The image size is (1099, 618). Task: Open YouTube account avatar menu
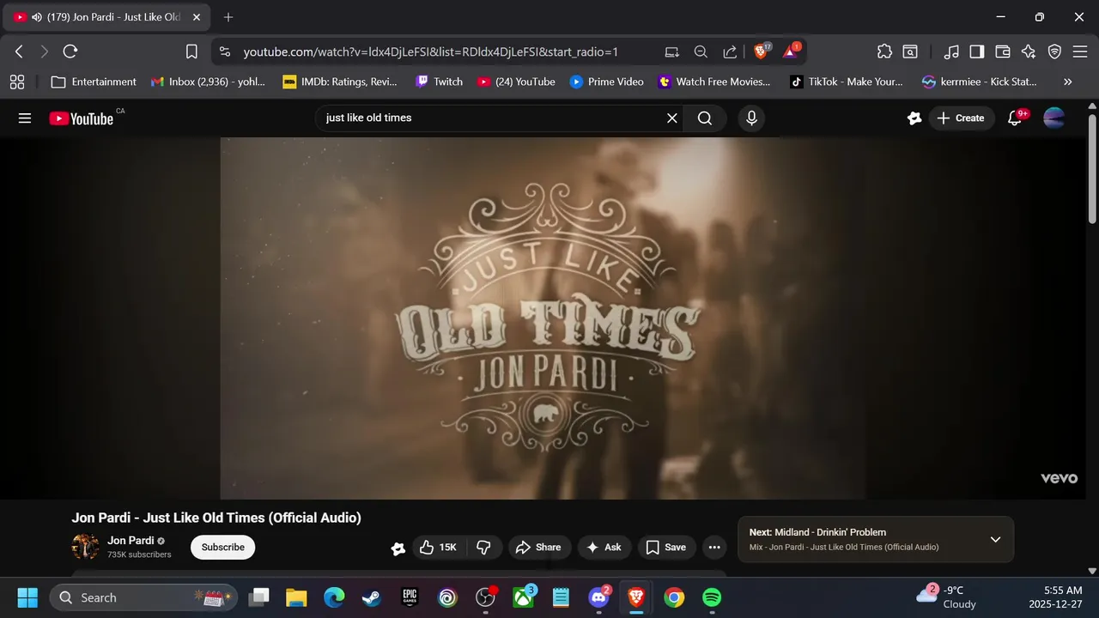point(1053,118)
